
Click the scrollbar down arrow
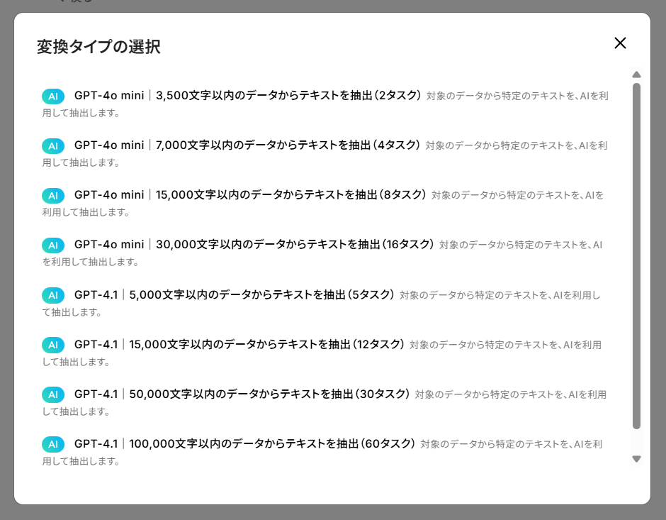pyautogui.click(x=636, y=459)
